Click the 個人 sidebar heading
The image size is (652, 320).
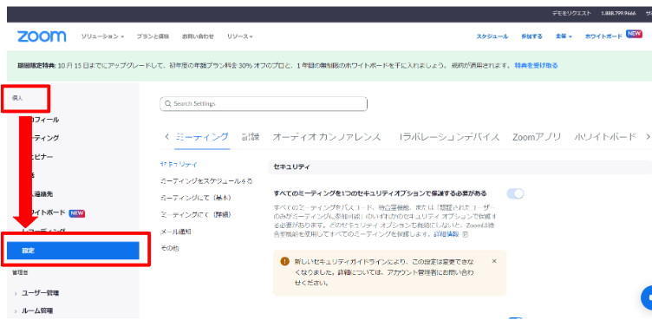pos(17,98)
